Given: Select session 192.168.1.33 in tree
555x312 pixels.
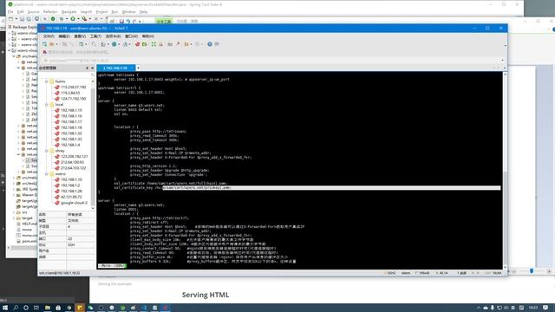Looking at the screenshot, I should pos(71,139).
